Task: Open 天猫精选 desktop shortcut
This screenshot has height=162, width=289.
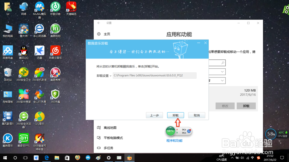Action: [71, 8]
